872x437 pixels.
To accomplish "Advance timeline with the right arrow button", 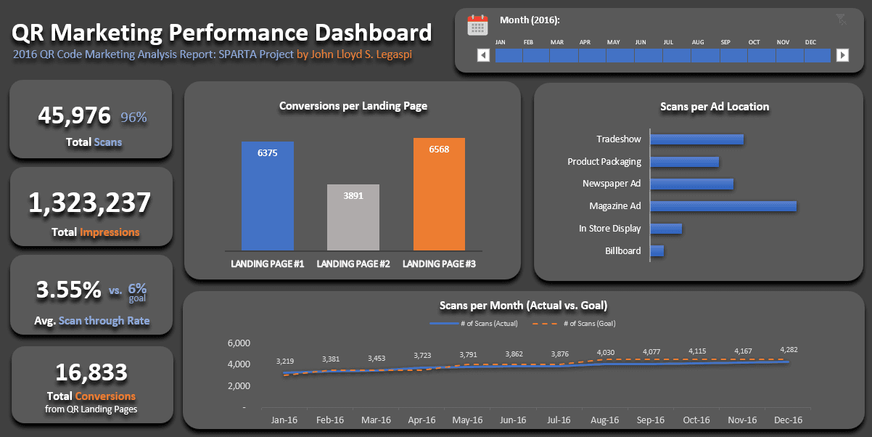I will (x=842, y=55).
